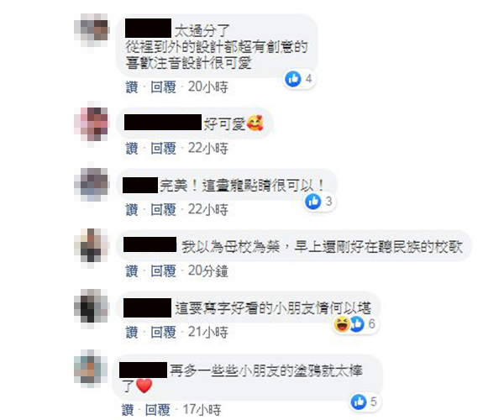Like the 再多一些些小朋友的塗鴉 comment via 讚
Image resolution: width=504 pixels, height=420 pixels.
128,410
